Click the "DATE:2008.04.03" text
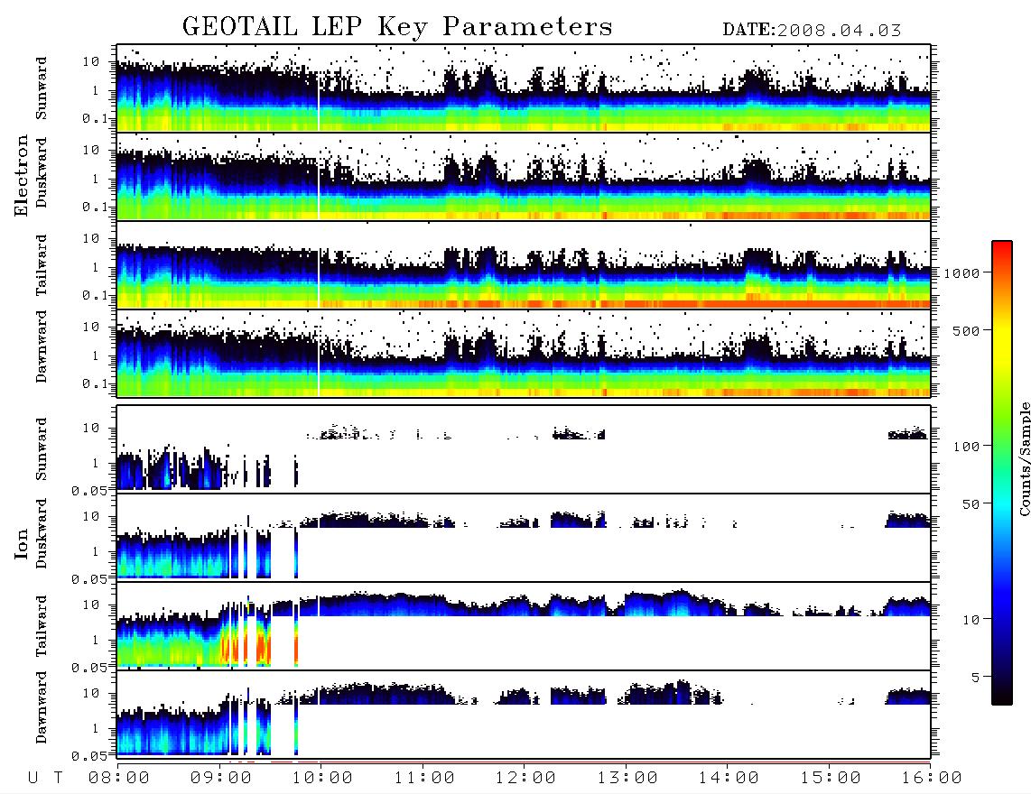This screenshot has width=1031, height=794. 812,31
